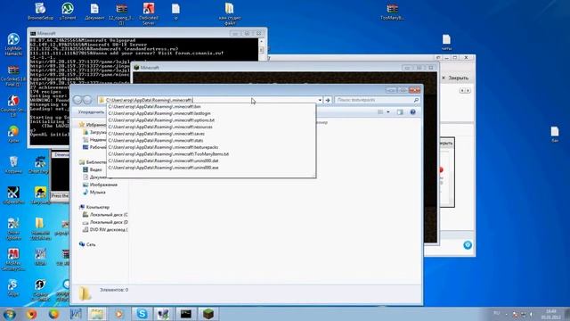The image size is (570, 321).
Task: Select Сеть in the navigation pane
Action: (x=87, y=244)
